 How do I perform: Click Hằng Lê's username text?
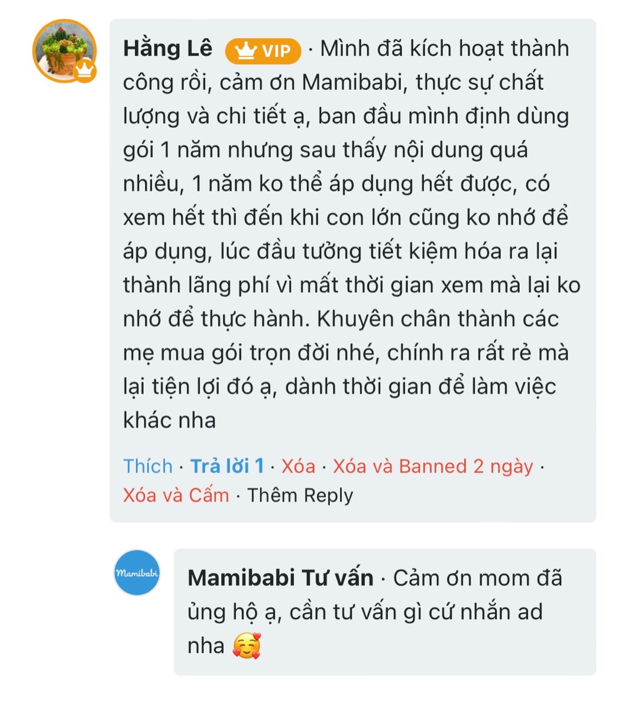pyautogui.click(x=169, y=50)
